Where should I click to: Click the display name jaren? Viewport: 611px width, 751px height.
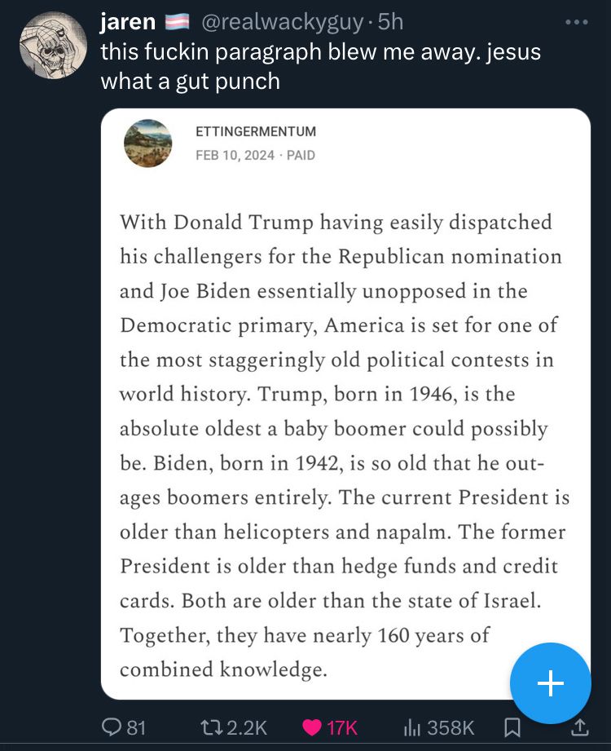[127, 22]
